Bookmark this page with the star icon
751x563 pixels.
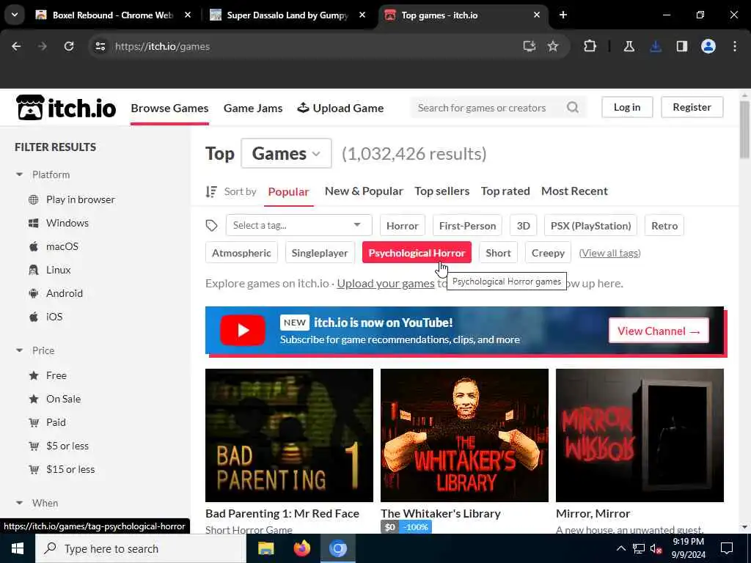pos(553,46)
